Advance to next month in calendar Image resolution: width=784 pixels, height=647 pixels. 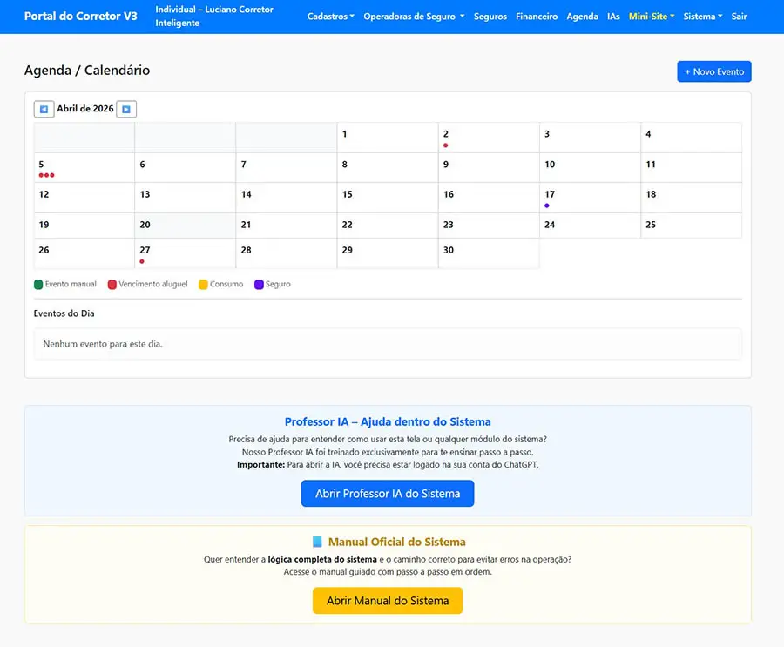click(x=126, y=109)
